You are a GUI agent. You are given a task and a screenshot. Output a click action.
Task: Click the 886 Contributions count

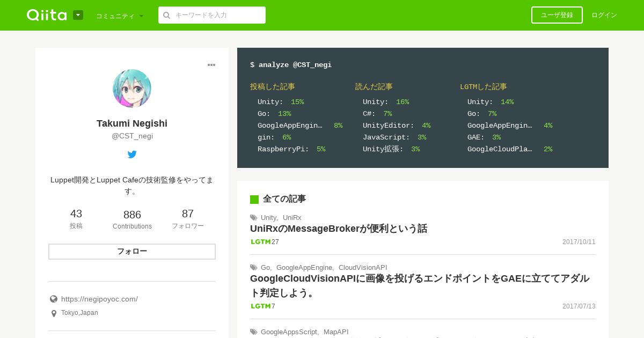[132, 220]
